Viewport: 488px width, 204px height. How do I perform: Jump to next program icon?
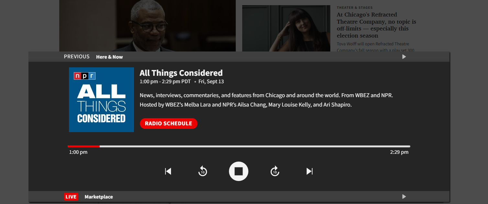[310, 171]
